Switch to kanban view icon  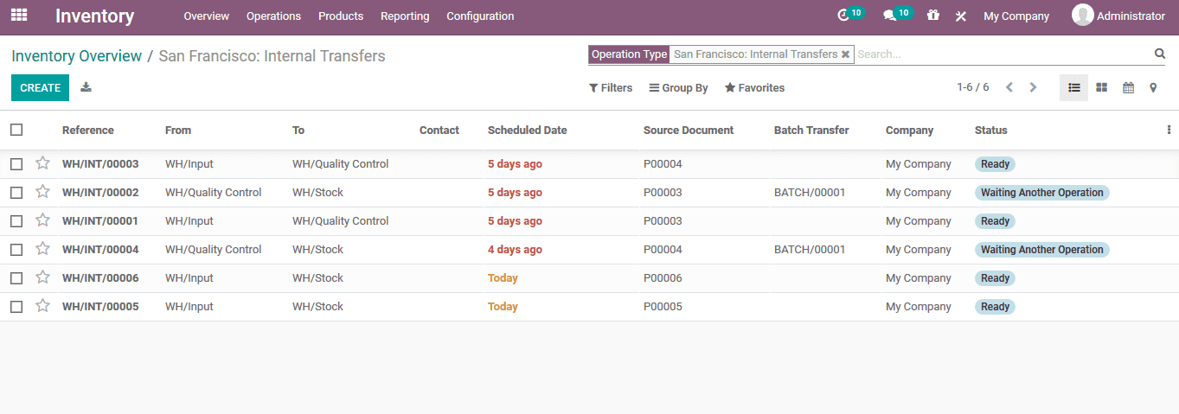(x=1101, y=87)
